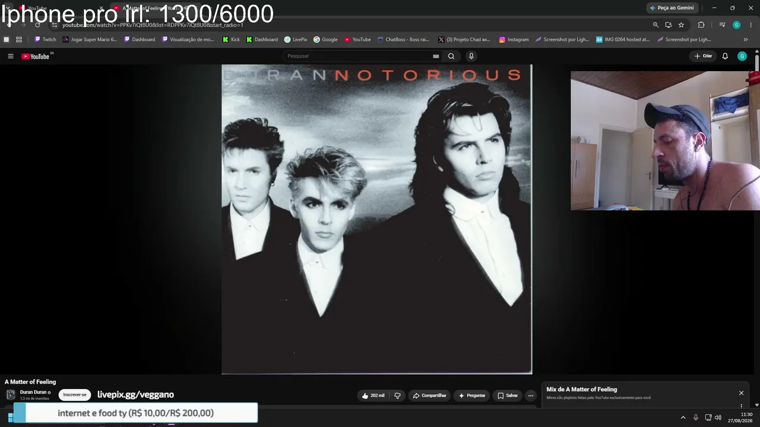Open the Kick bookmark
Screen dimensions: 760x427
click(231, 40)
